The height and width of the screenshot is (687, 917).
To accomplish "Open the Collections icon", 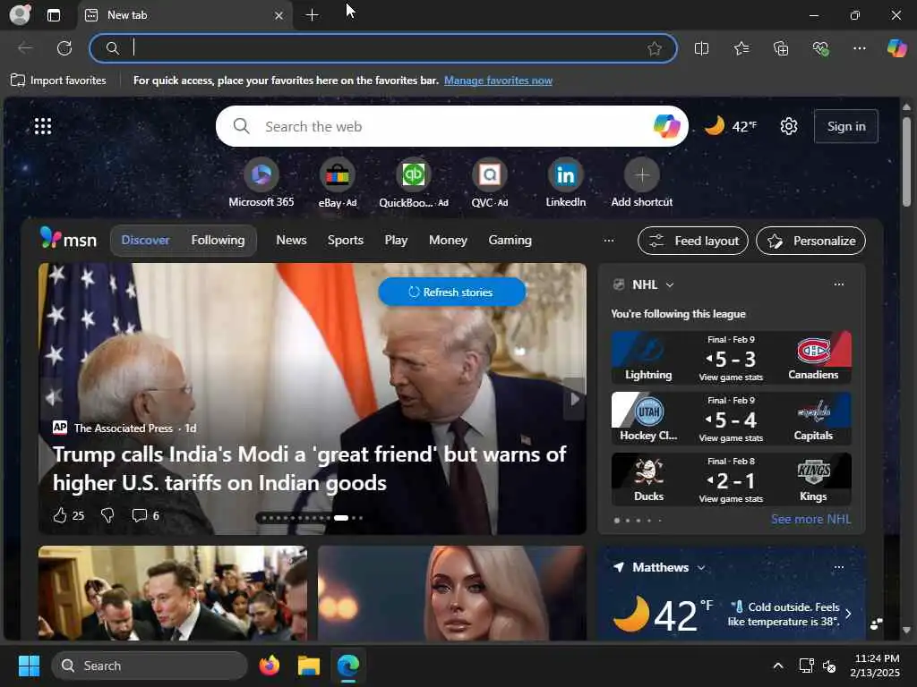I will (781, 48).
